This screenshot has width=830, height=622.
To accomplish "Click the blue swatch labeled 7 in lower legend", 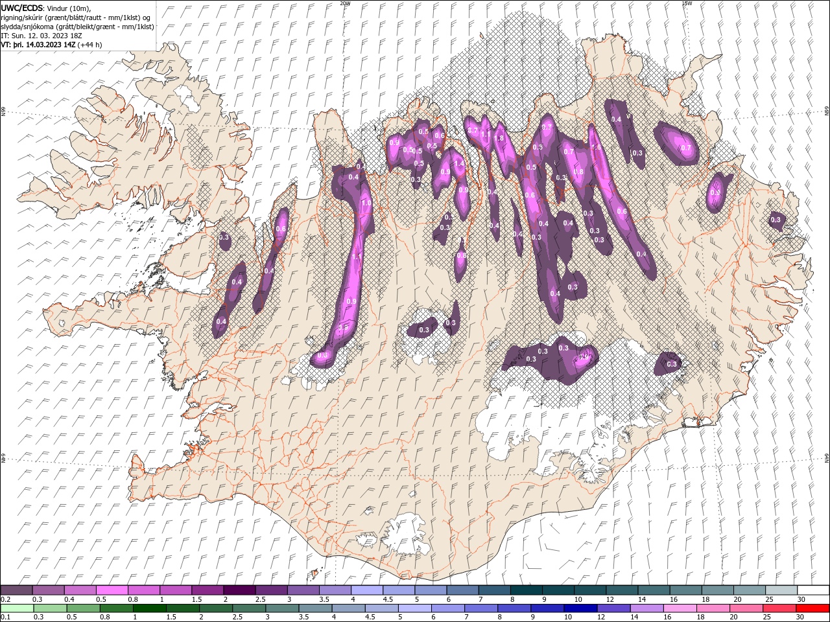I will (481, 608).
